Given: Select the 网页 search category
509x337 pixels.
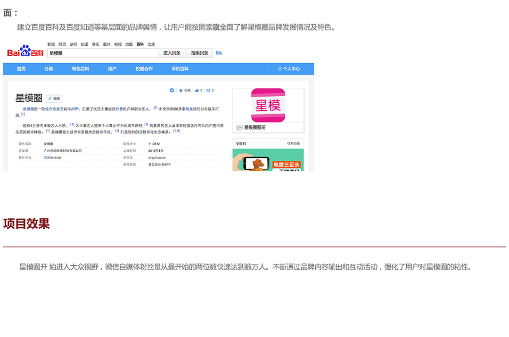Looking at the screenshot, I should 62,44.
